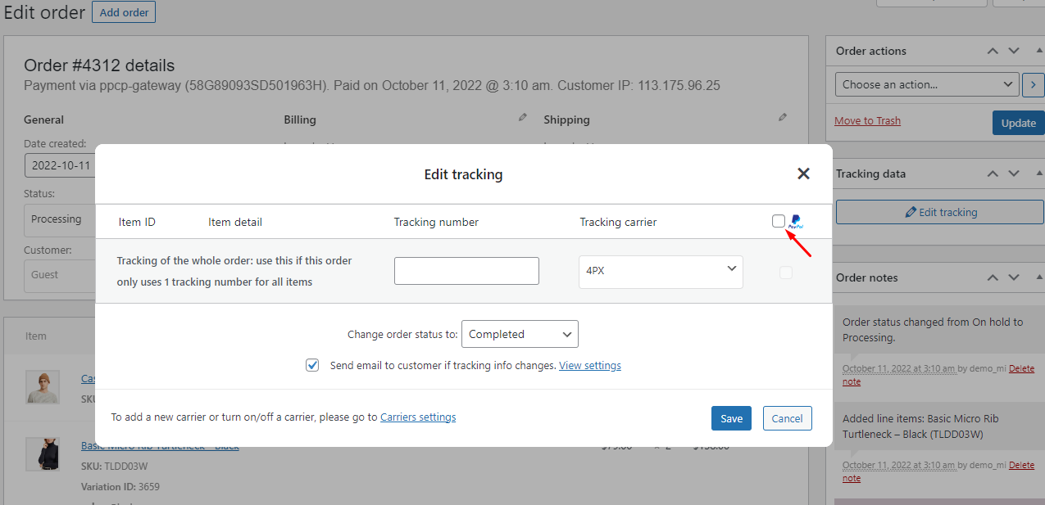Viewport: 1045px width, 505px height.
Task: Uncheck Send email to customer checkbox
Action: click(x=312, y=365)
